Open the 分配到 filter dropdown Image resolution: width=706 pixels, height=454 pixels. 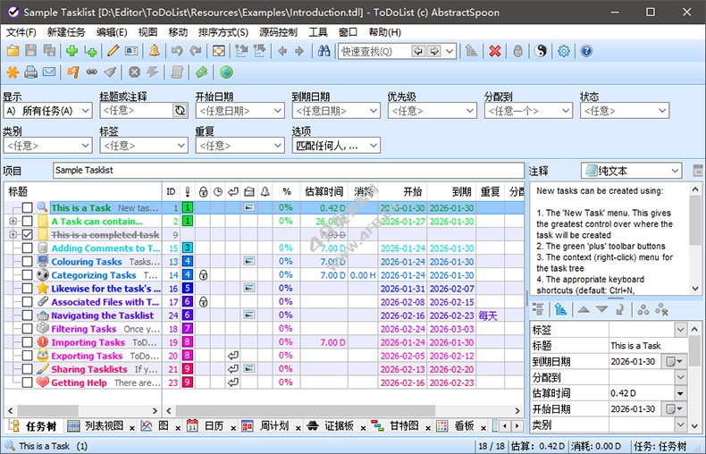click(x=528, y=111)
